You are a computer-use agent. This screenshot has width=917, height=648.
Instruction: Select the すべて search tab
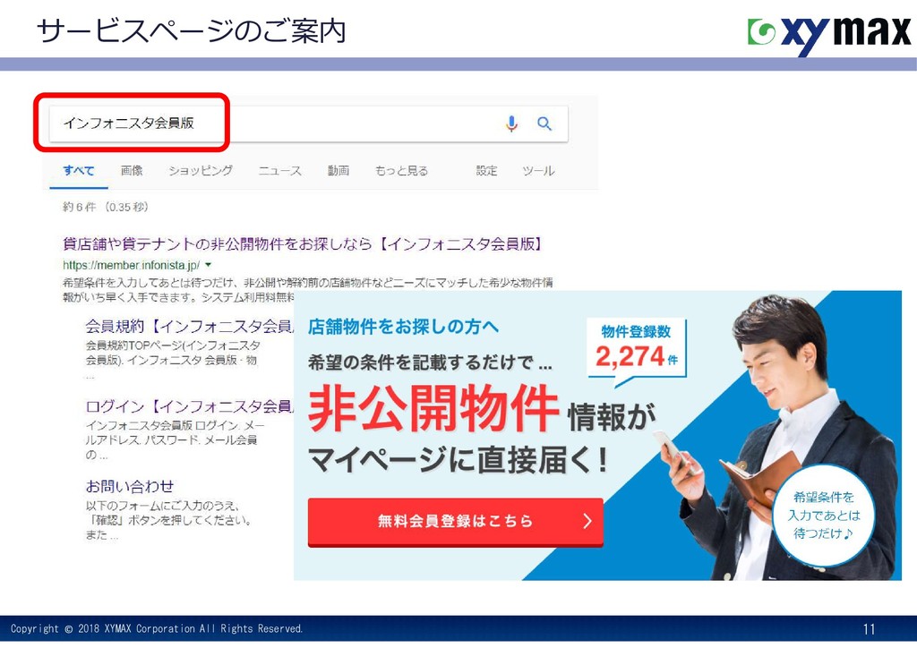point(79,171)
